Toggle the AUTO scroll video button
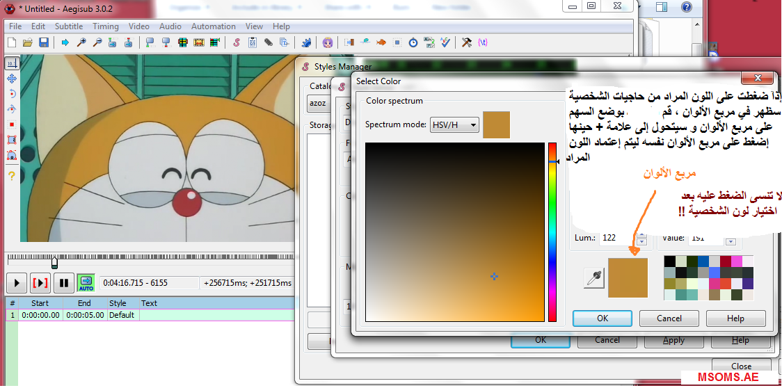 click(86, 283)
